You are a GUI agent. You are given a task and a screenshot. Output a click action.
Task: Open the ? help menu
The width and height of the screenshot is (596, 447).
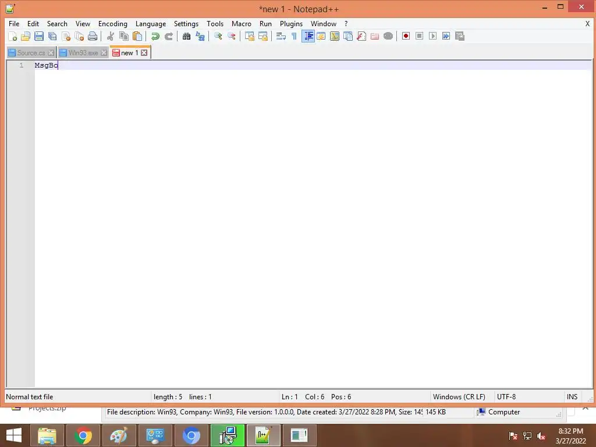pos(346,23)
